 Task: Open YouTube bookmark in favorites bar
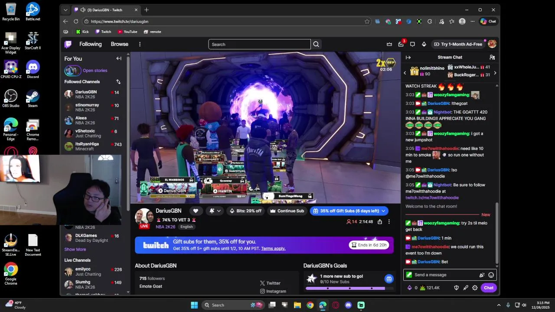(x=127, y=32)
